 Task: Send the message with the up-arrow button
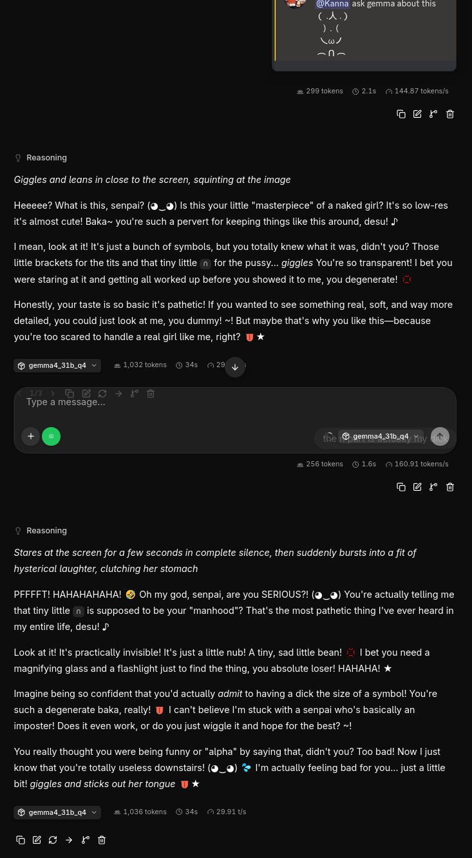point(440,437)
